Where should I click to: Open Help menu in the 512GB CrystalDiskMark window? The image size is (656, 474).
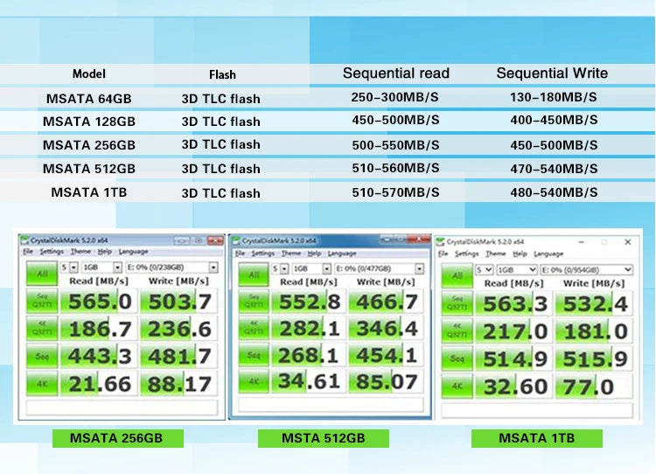tap(314, 254)
